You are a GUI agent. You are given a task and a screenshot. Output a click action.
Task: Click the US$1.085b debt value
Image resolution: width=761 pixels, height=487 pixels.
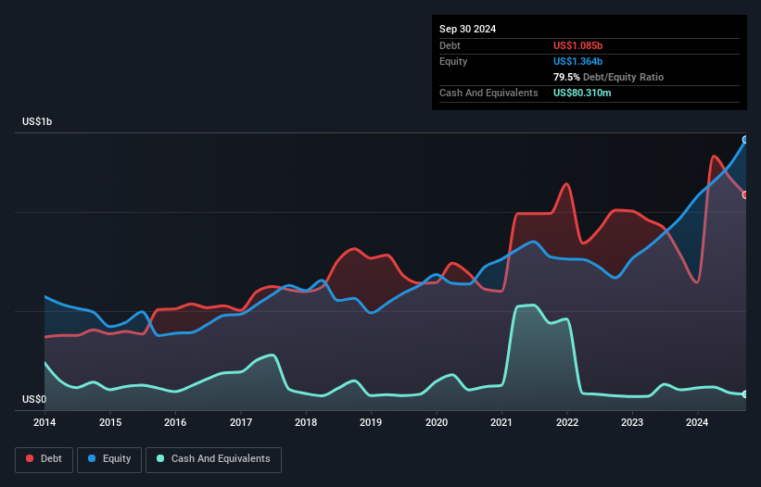pyautogui.click(x=577, y=45)
